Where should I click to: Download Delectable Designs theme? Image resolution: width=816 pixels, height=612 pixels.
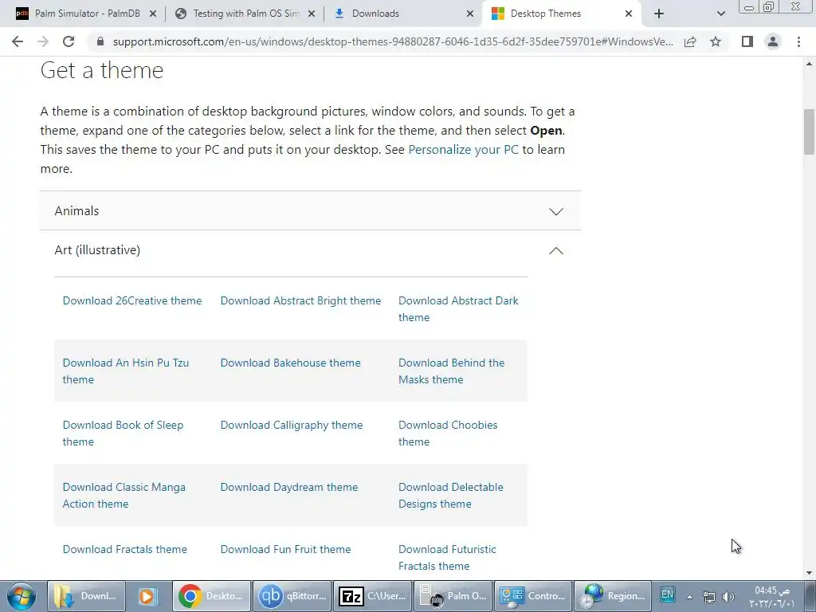[451, 496]
